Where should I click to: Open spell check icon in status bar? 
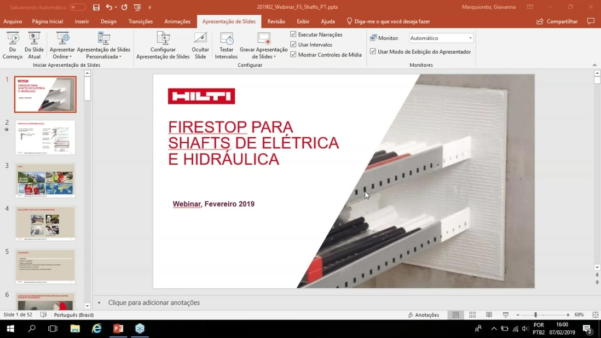[x=43, y=314]
